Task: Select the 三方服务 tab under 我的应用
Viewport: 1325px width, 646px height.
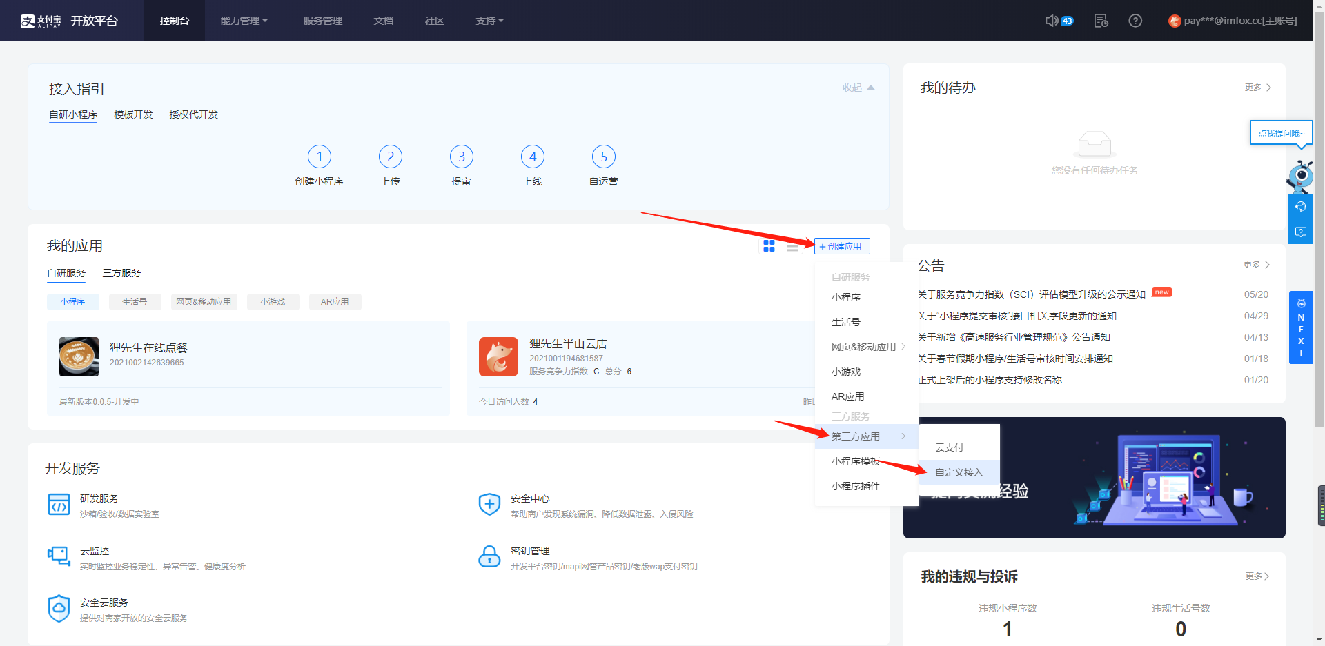Action: 121,273
